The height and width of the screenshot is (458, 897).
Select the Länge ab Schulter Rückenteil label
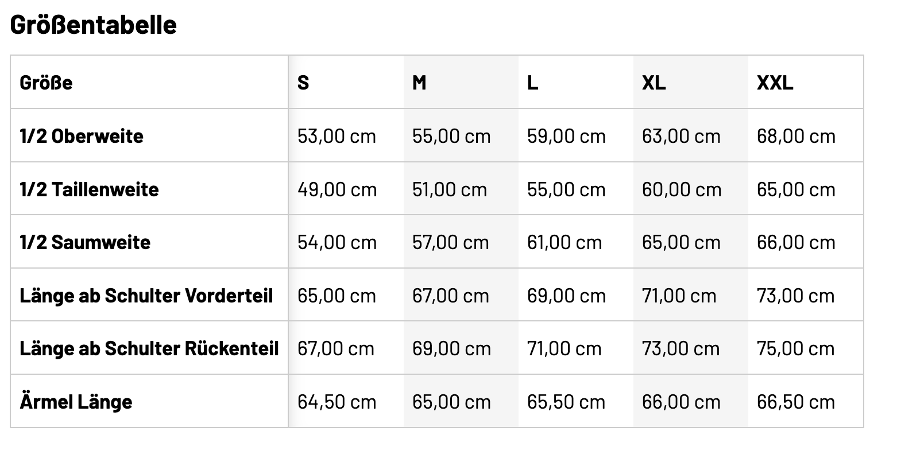point(149,348)
